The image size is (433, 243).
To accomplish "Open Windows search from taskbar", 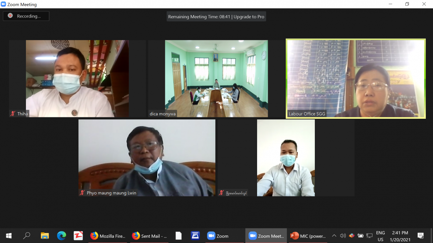I will pyautogui.click(x=27, y=236).
